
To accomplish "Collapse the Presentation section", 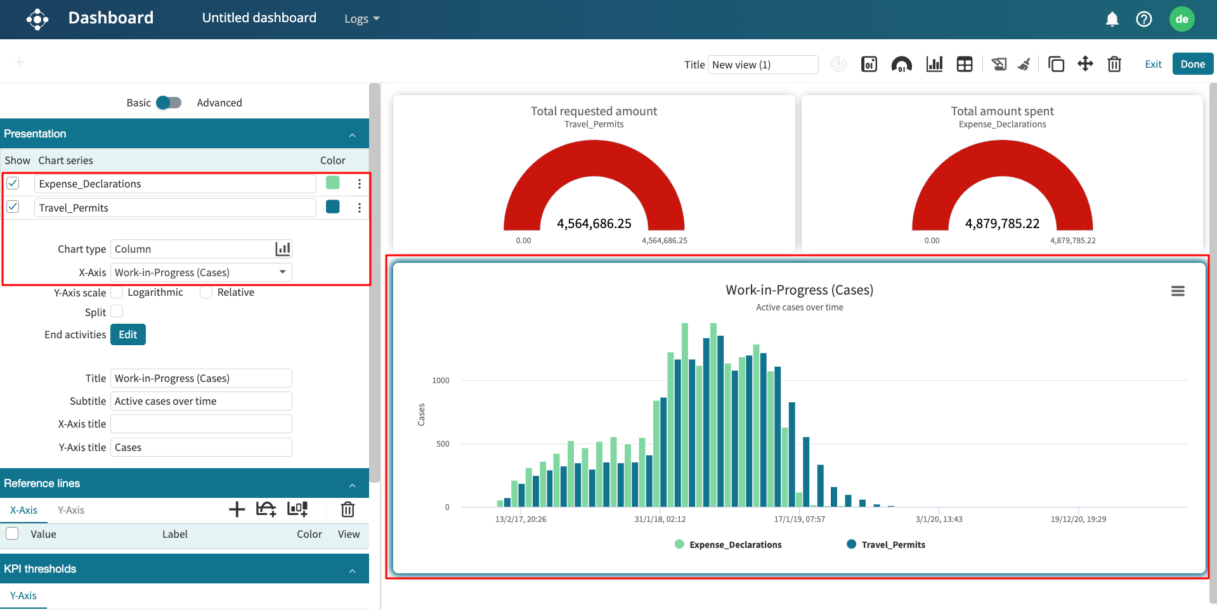I will (x=352, y=134).
